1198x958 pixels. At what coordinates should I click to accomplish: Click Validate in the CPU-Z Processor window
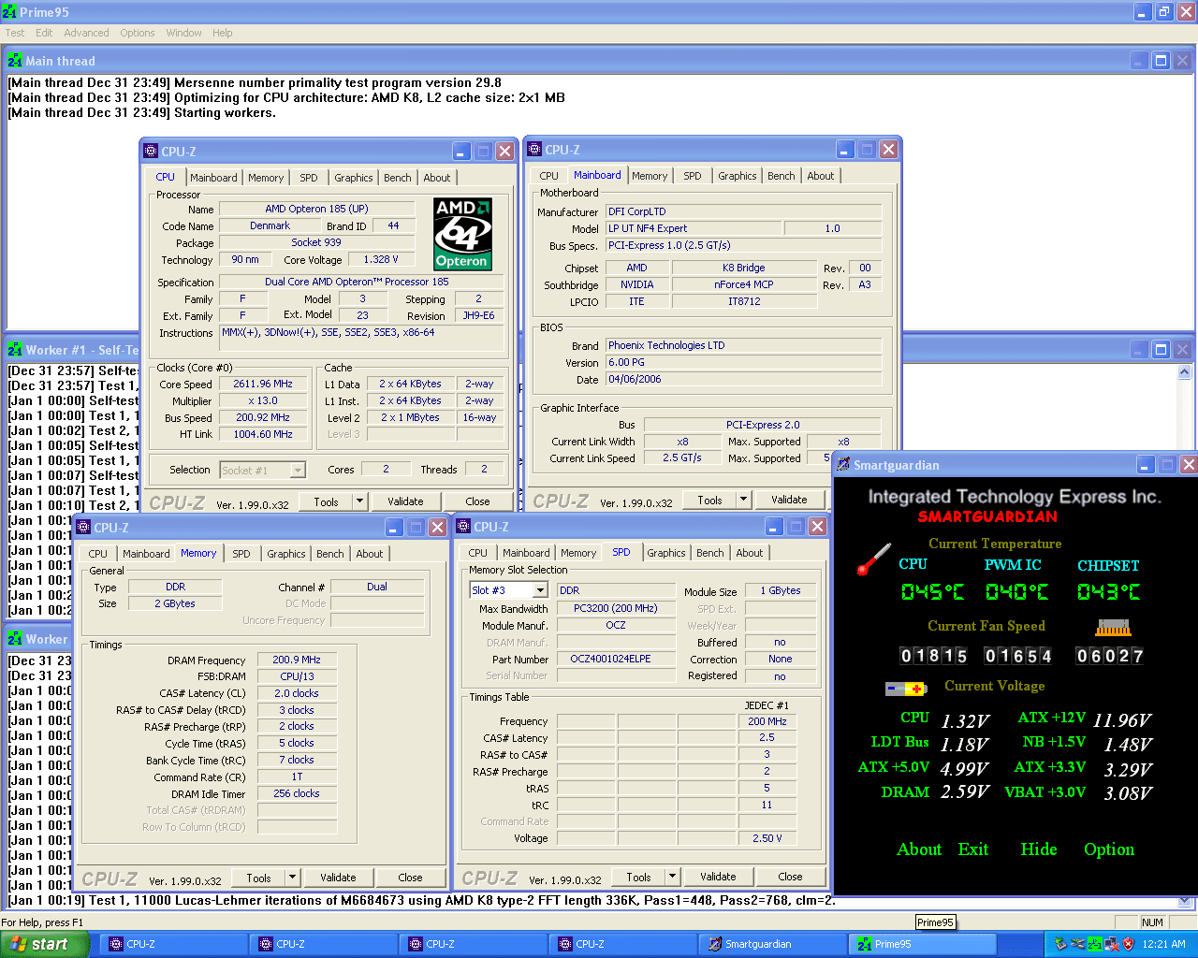click(405, 501)
